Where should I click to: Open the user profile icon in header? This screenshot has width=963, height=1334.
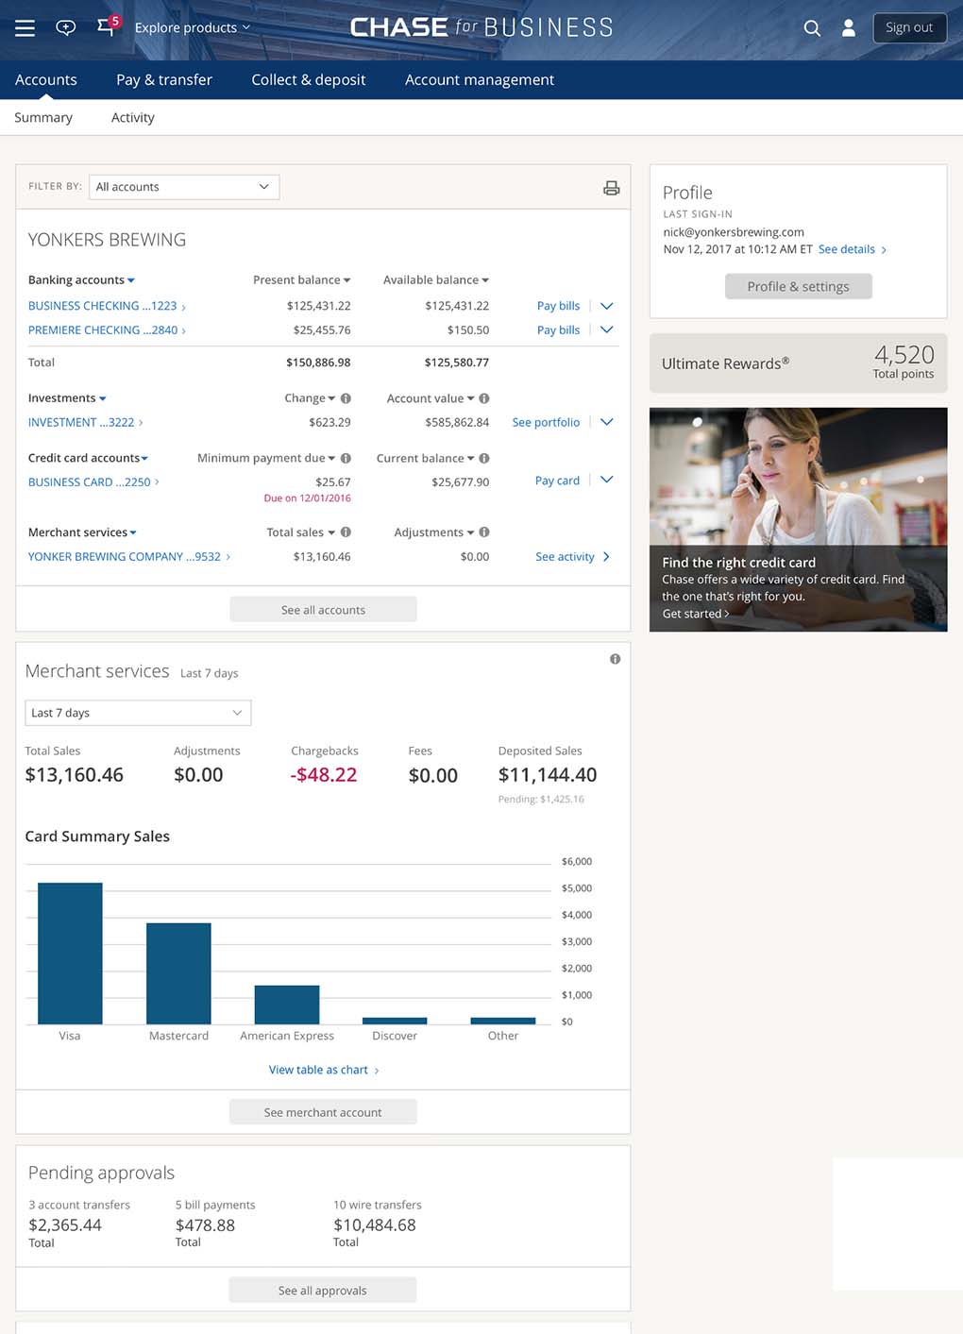849,28
